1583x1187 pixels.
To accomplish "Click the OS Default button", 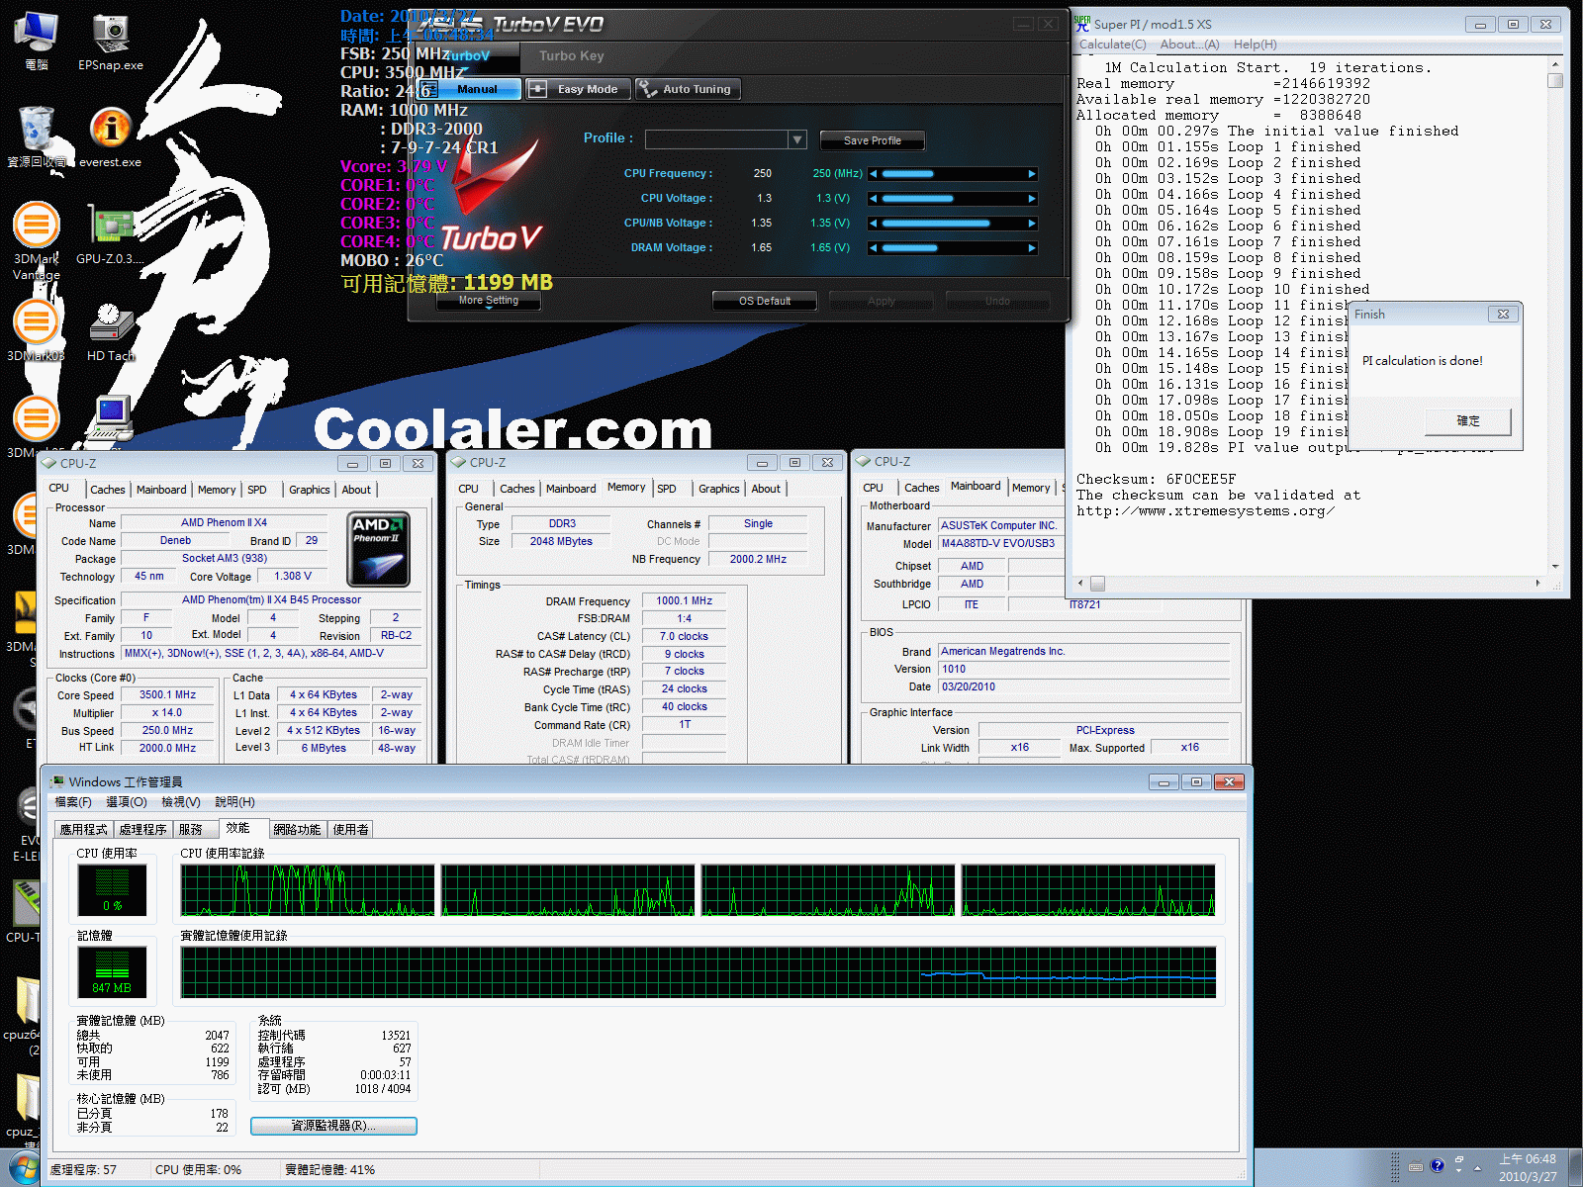I will pyautogui.click(x=765, y=301).
